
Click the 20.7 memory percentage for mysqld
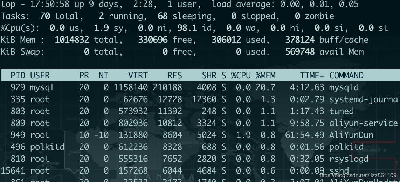coord(265,87)
